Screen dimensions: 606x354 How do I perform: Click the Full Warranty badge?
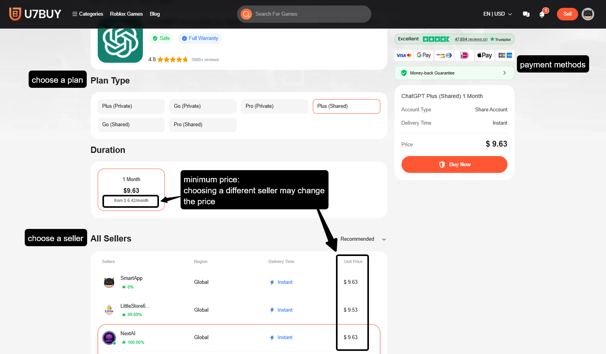[x=200, y=38]
